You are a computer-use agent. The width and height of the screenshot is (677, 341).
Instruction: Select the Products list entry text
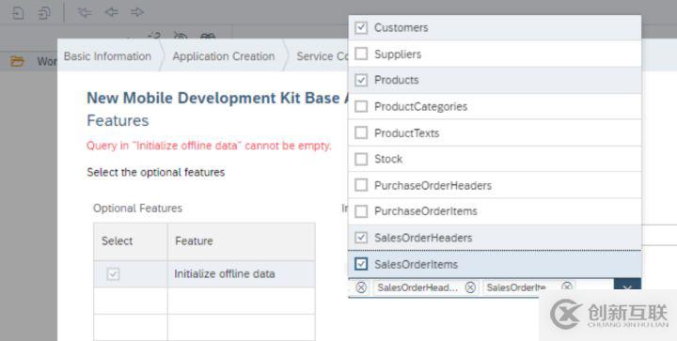click(397, 80)
